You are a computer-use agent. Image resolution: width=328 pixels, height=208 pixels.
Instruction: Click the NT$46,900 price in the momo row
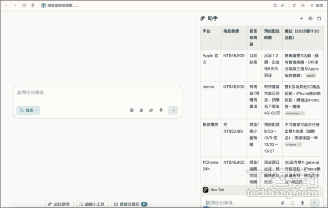coord(234,87)
